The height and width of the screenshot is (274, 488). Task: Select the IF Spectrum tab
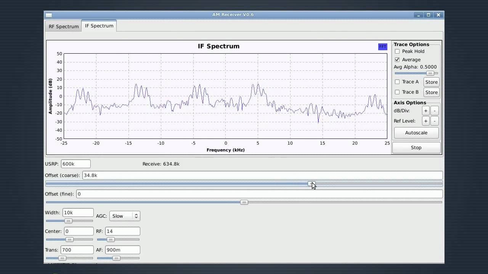pyautogui.click(x=99, y=26)
